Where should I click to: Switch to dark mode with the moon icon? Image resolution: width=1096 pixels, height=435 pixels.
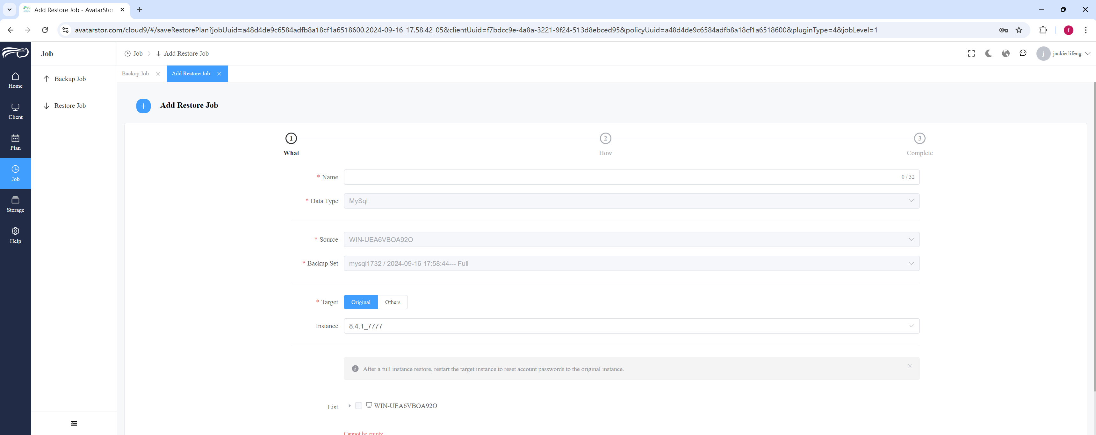click(x=988, y=53)
